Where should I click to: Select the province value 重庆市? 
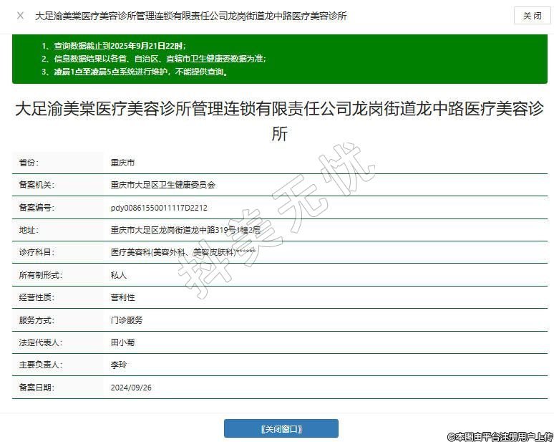click(122, 163)
